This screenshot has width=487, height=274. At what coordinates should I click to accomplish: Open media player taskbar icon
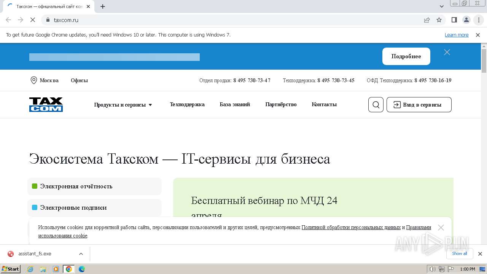point(56,269)
